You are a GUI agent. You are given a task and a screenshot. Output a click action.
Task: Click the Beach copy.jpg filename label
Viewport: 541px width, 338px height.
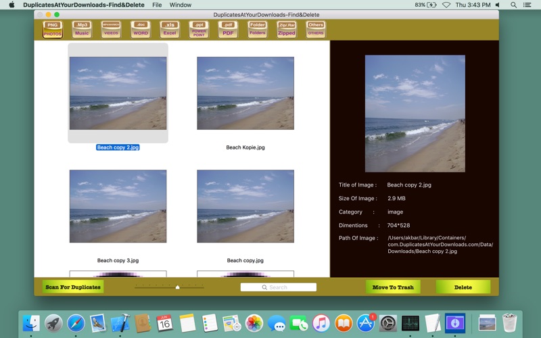tap(245, 260)
